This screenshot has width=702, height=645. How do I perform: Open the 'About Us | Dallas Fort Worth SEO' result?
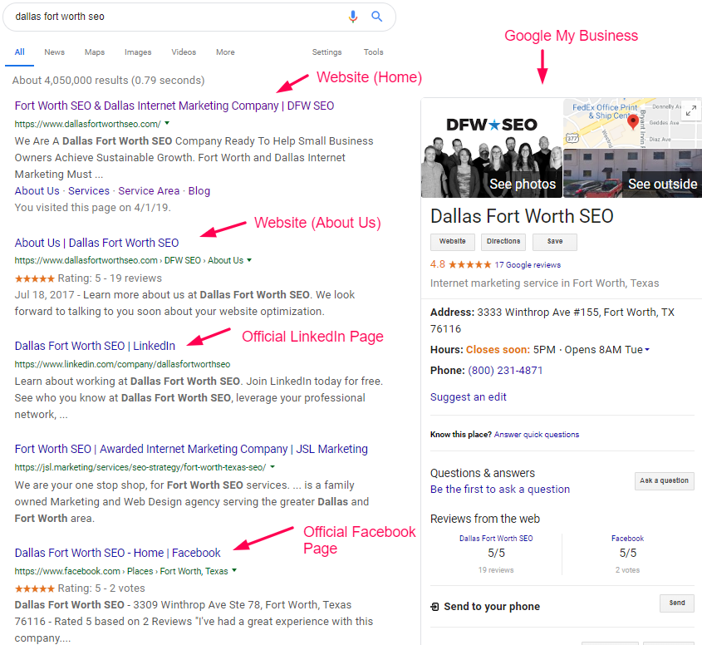click(96, 243)
